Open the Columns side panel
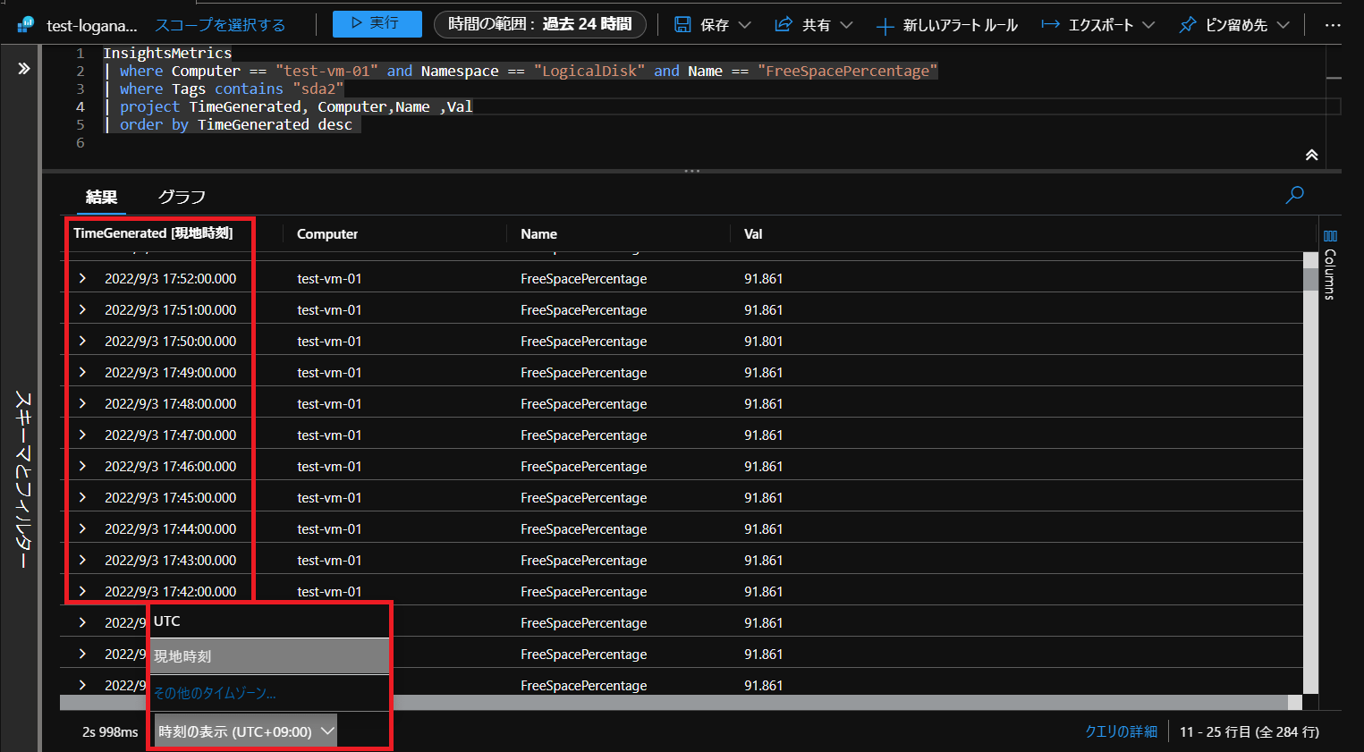The image size is (1364, 752). [x=1329, y=266]
